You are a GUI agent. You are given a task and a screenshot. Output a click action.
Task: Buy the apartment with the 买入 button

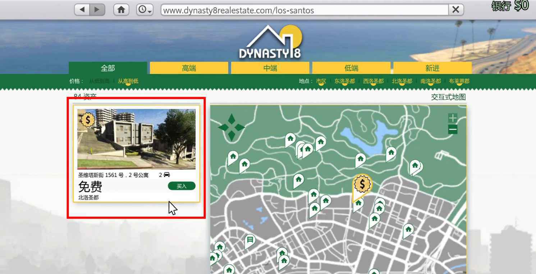pyautogui.click(x=182, y=186)
